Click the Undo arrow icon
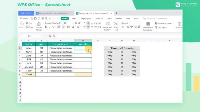This screenshot has height=112, width=200. coord(50,19)
